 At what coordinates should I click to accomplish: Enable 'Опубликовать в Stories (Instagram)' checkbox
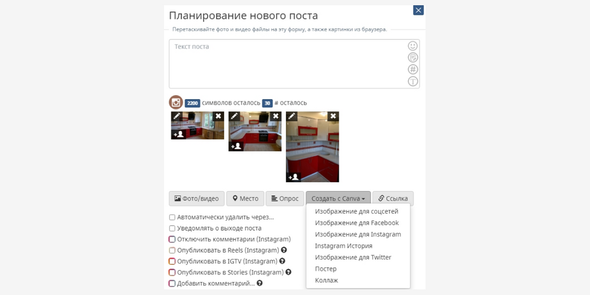click(172, 272)
